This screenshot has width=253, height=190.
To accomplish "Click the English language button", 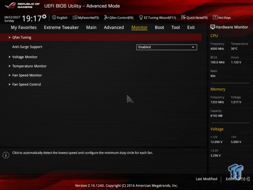I will click(62, 18).
